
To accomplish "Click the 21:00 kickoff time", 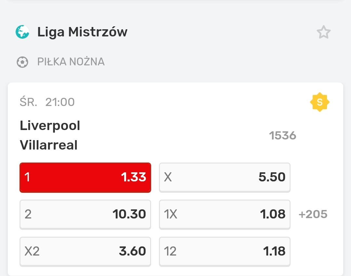I will point(60,102).
